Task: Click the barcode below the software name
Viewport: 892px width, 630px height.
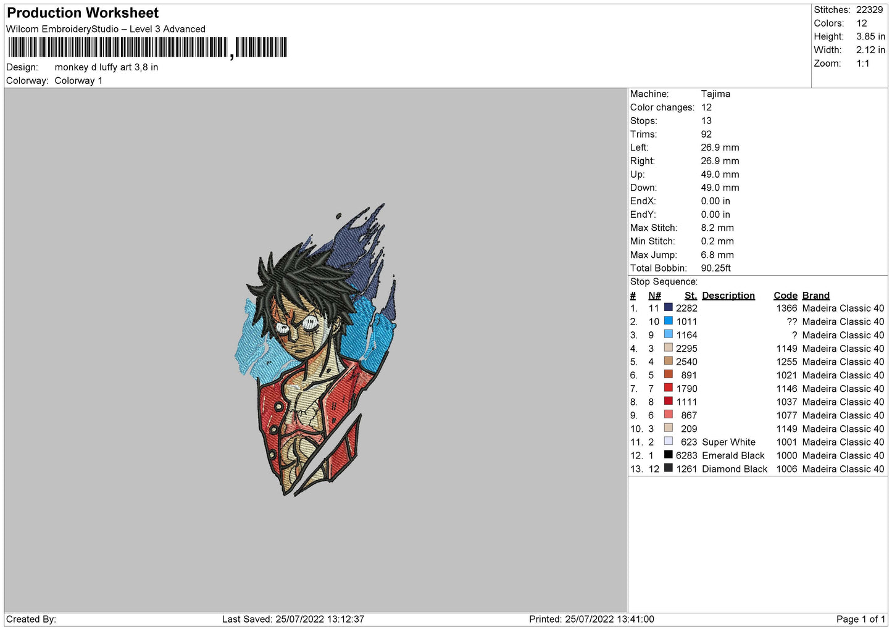Action: pyautogui.click(x=148, y=48)
